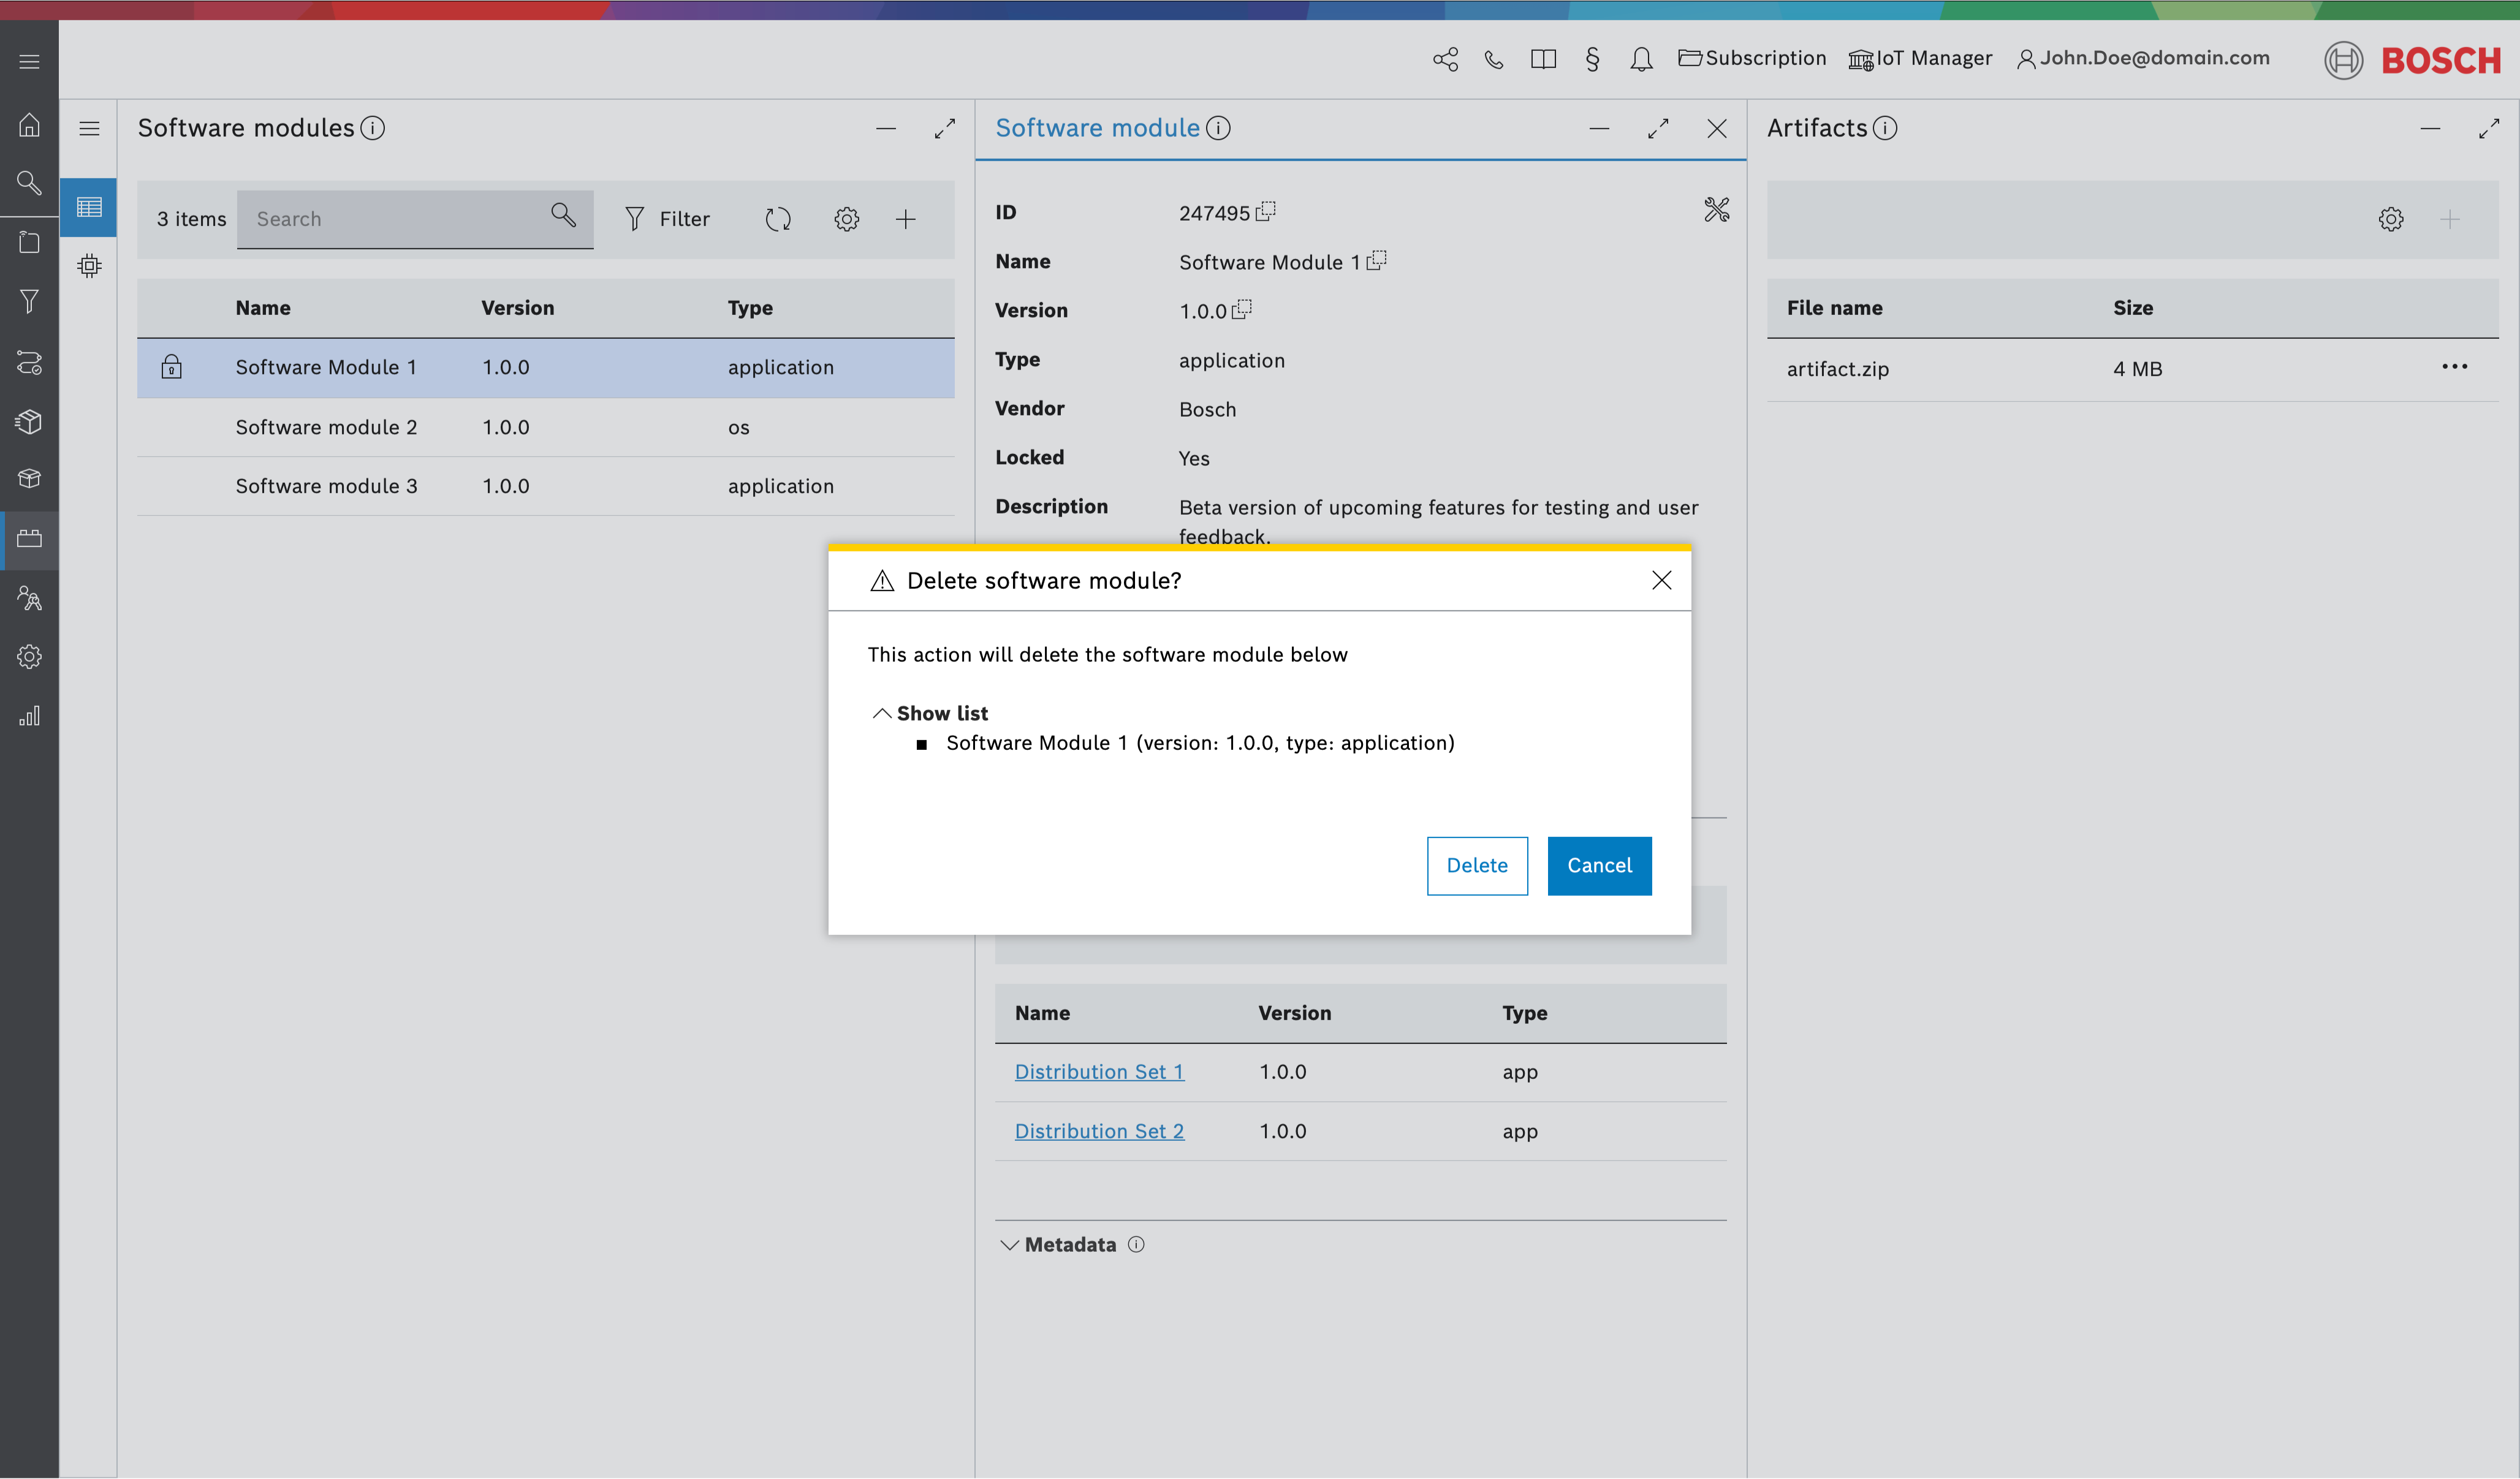
Task: Click Delete to confirm module deletion
Action: (x=1476, y=864)
